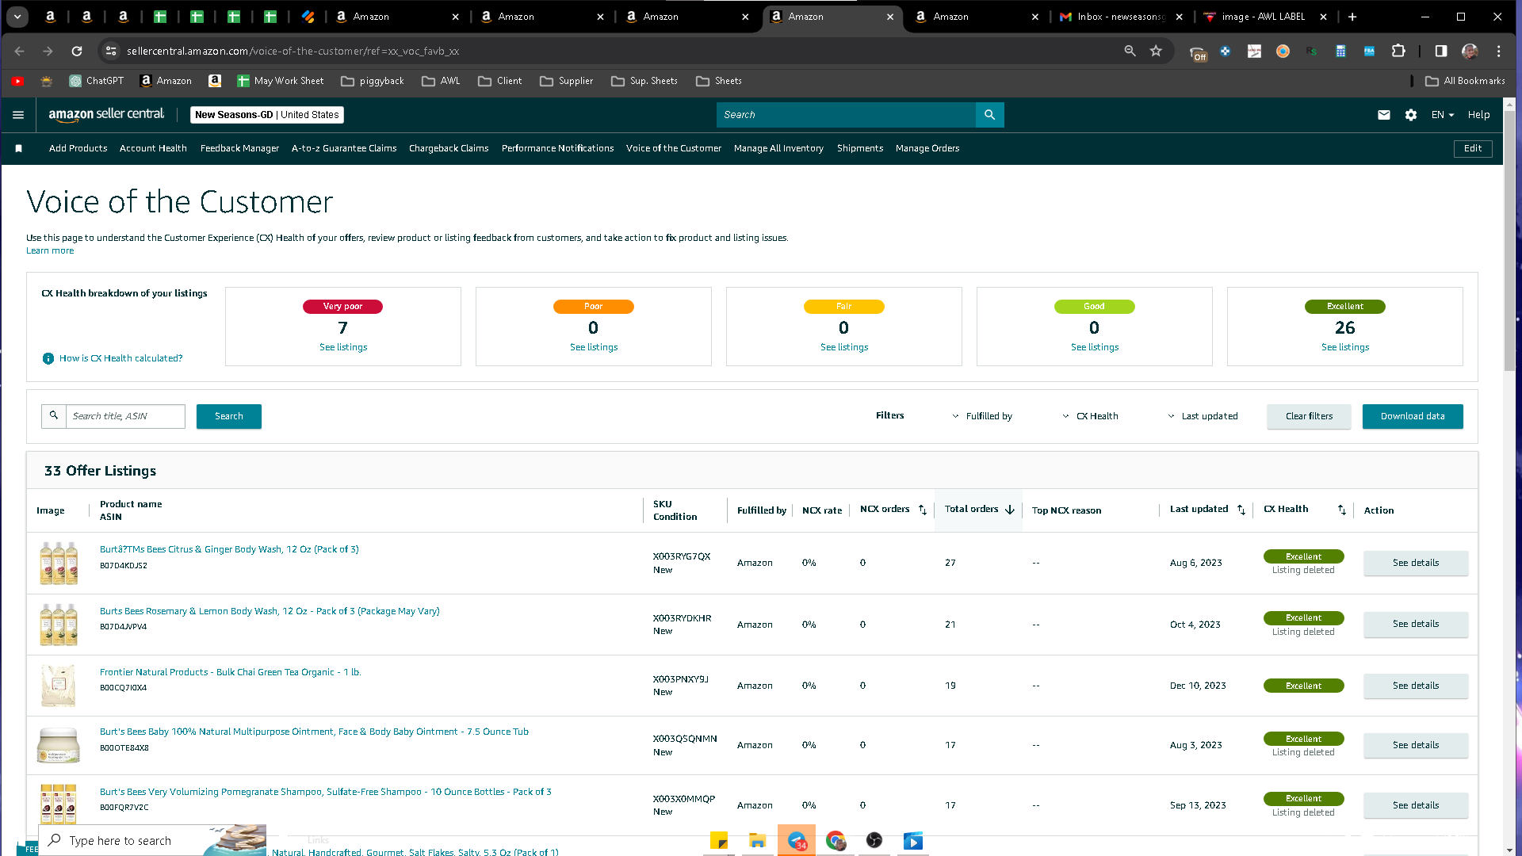Open the settings gear icon
The width and height of the screenshot is (1522, 856).
point(1411,115)
